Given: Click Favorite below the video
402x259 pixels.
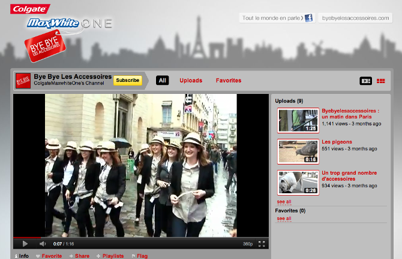Looking at the screenshot, I should [49, 256].
